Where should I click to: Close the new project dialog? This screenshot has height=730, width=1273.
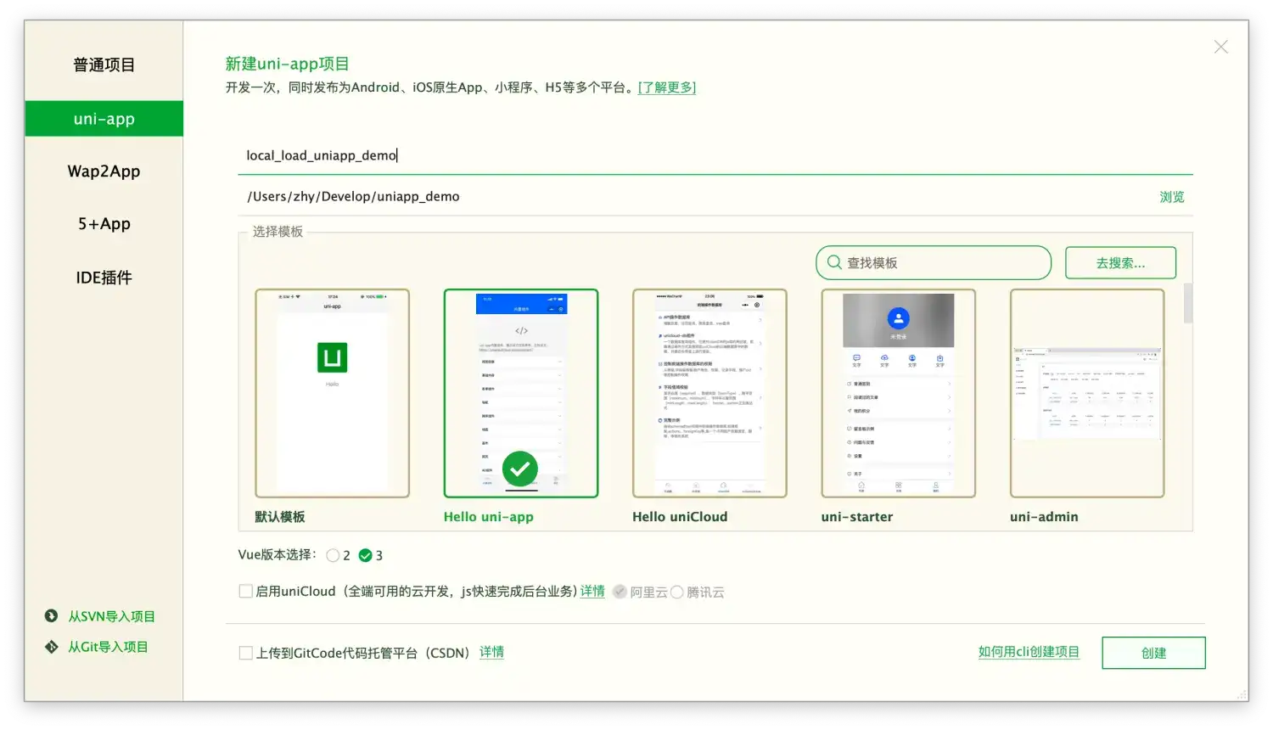coord(1220,47)
